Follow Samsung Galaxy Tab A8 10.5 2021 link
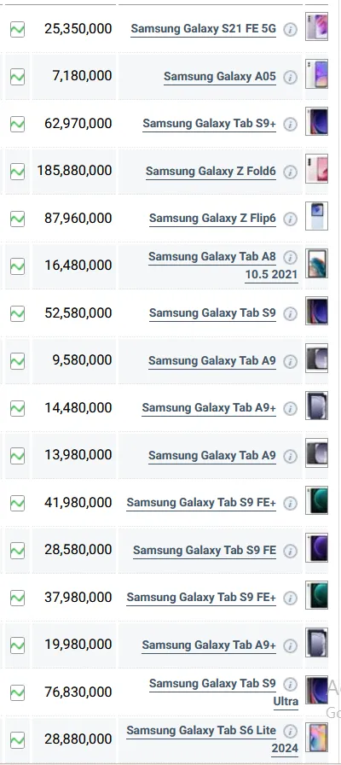 coord(223,266)
